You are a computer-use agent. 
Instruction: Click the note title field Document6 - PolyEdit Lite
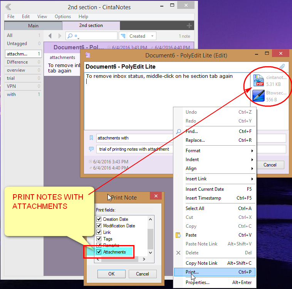[181, 67]
